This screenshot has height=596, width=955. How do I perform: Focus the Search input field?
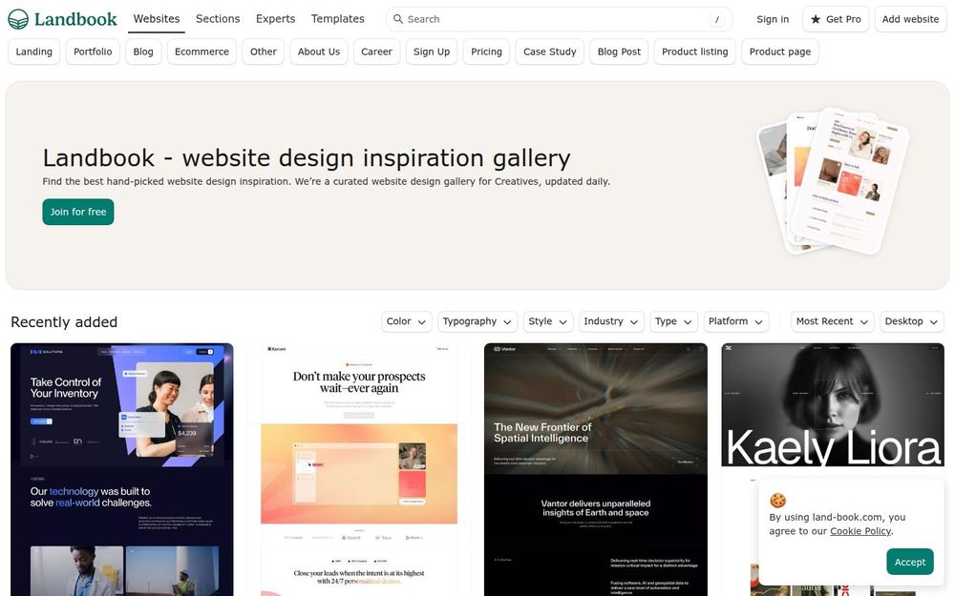(559, 19)
